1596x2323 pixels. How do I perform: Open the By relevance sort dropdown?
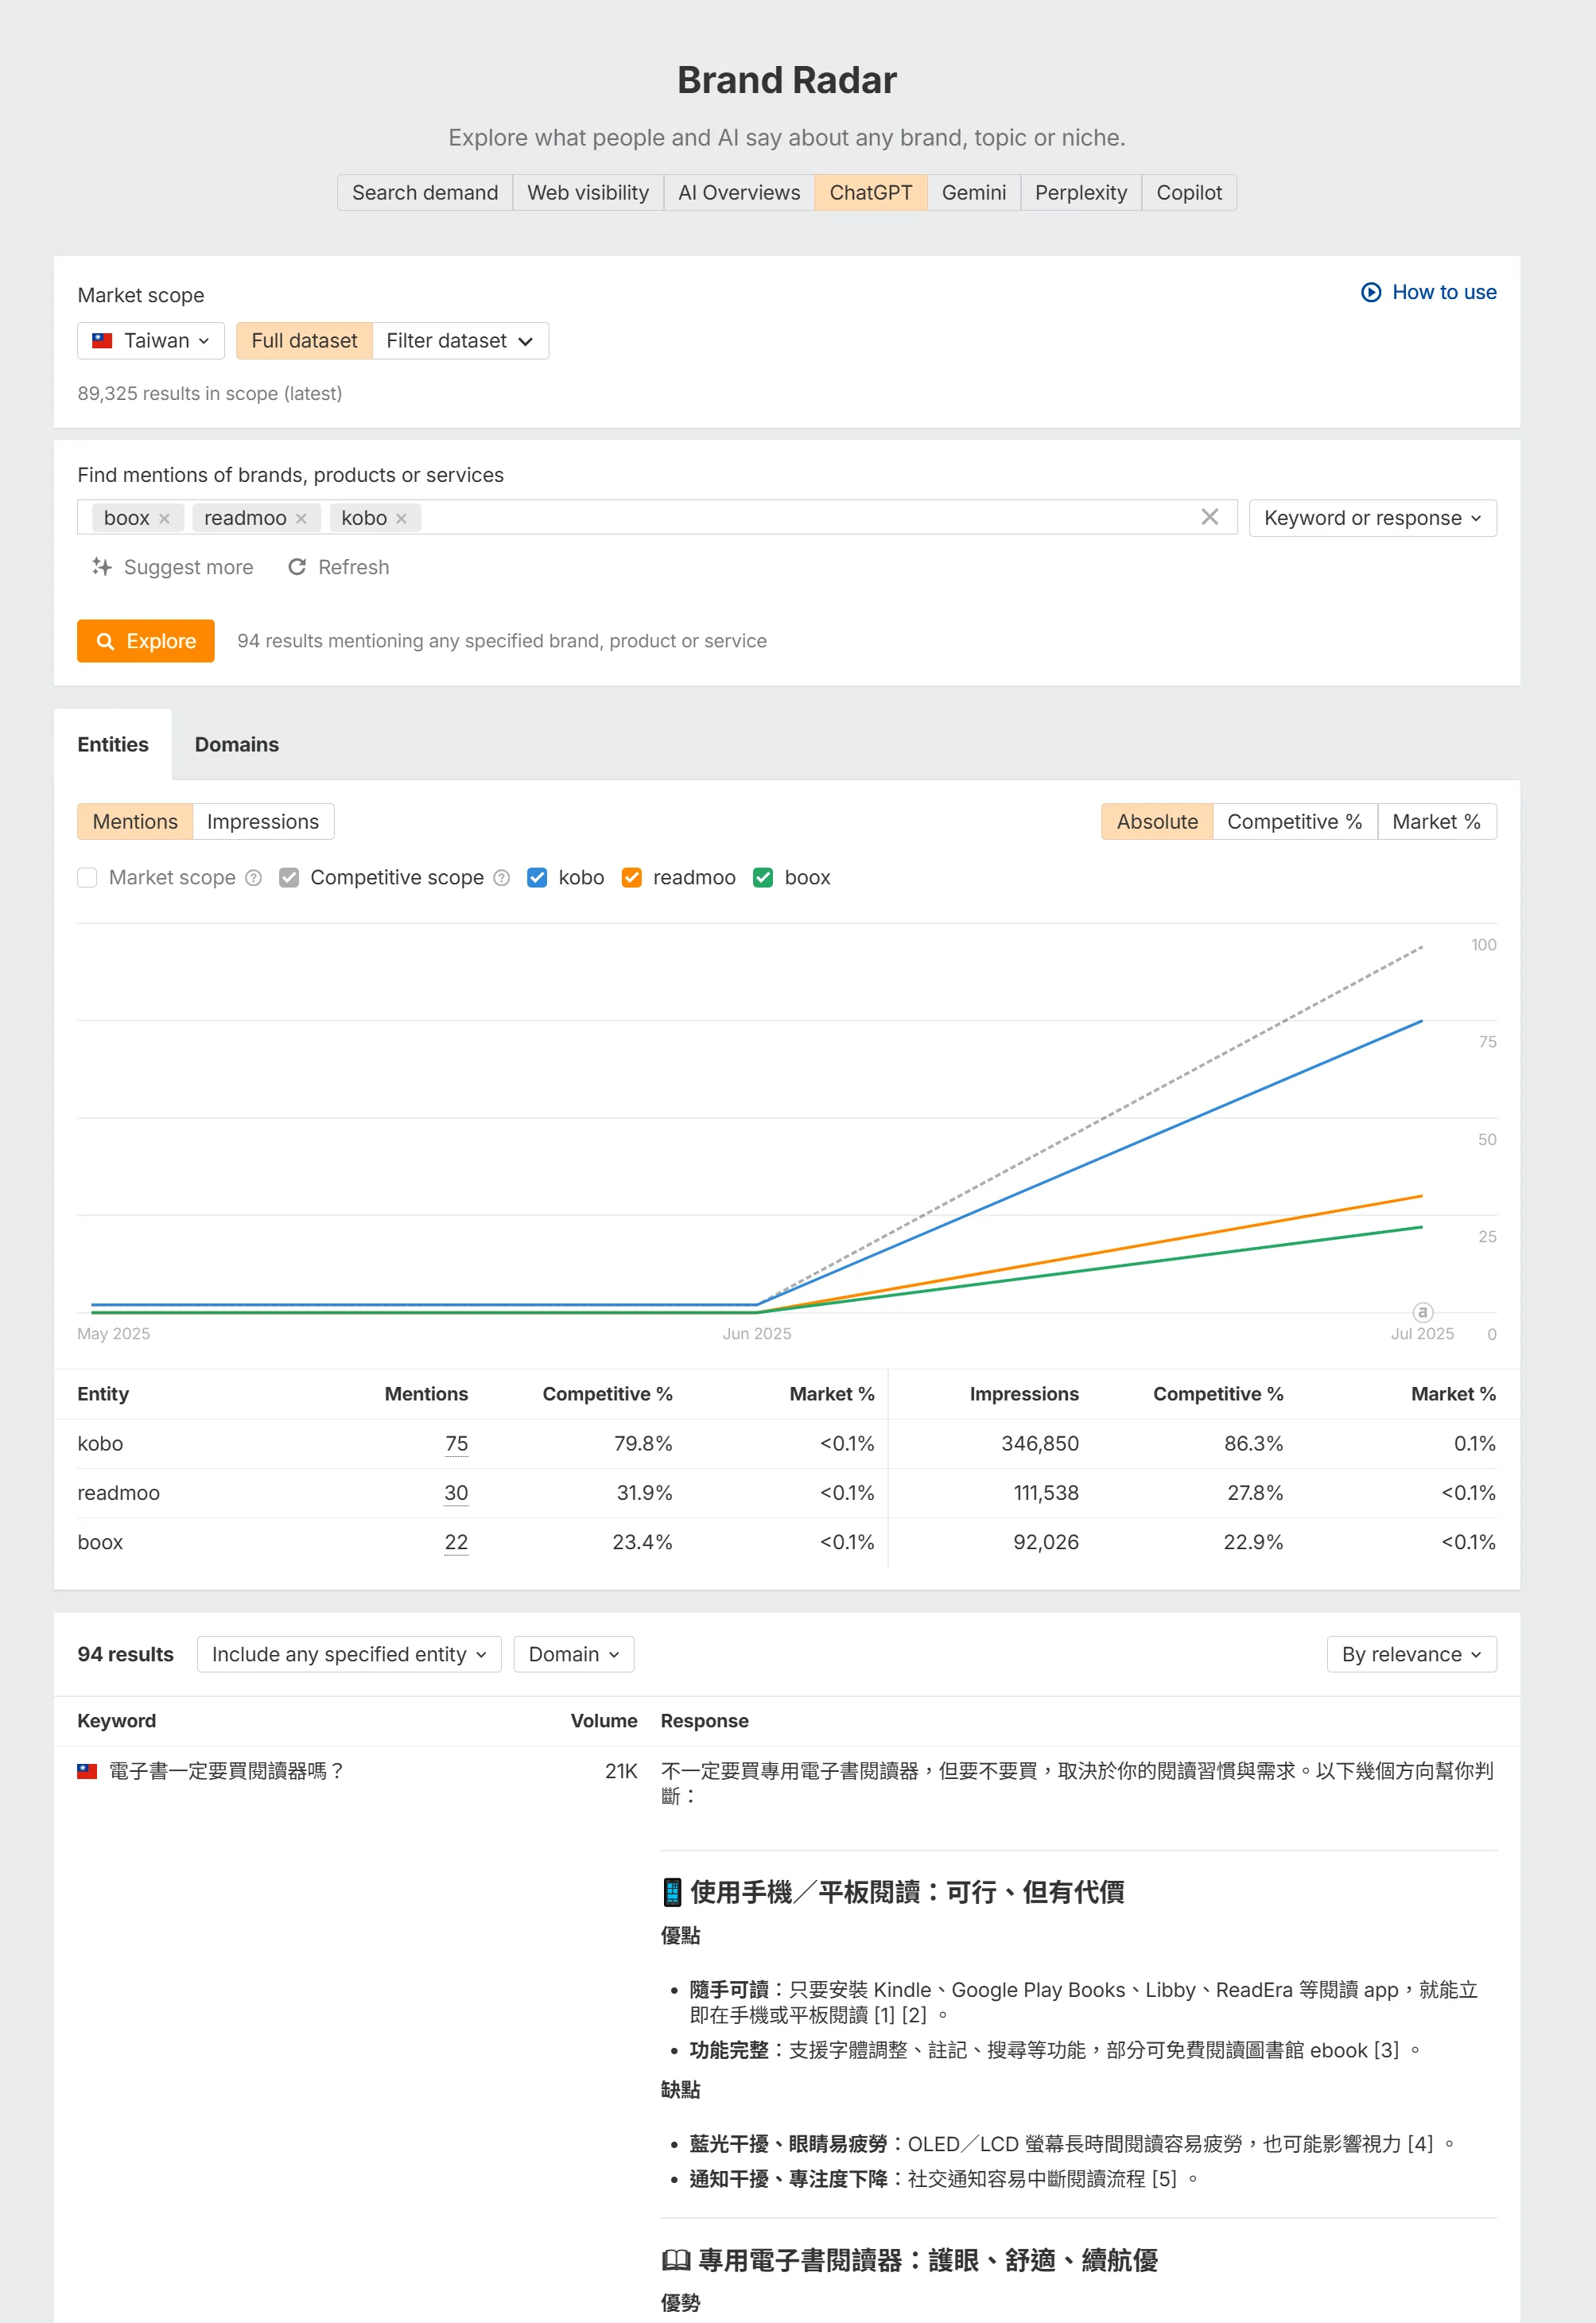pyautogui.click(x=1410, y=1654)
